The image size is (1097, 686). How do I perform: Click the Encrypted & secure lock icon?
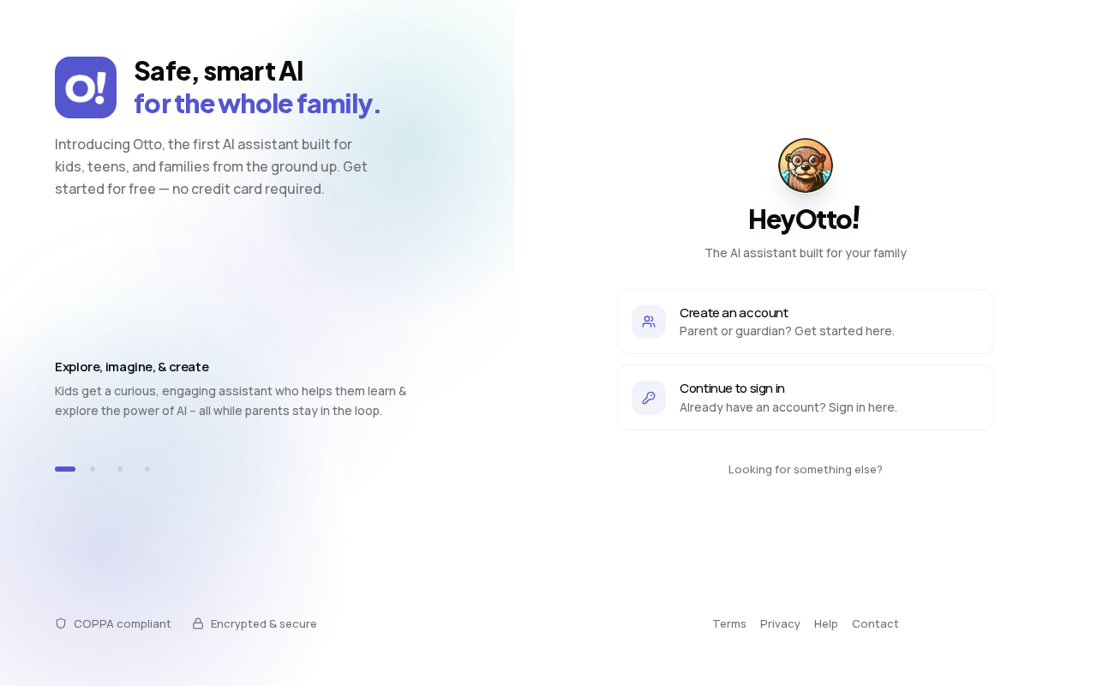pos(198,623)
